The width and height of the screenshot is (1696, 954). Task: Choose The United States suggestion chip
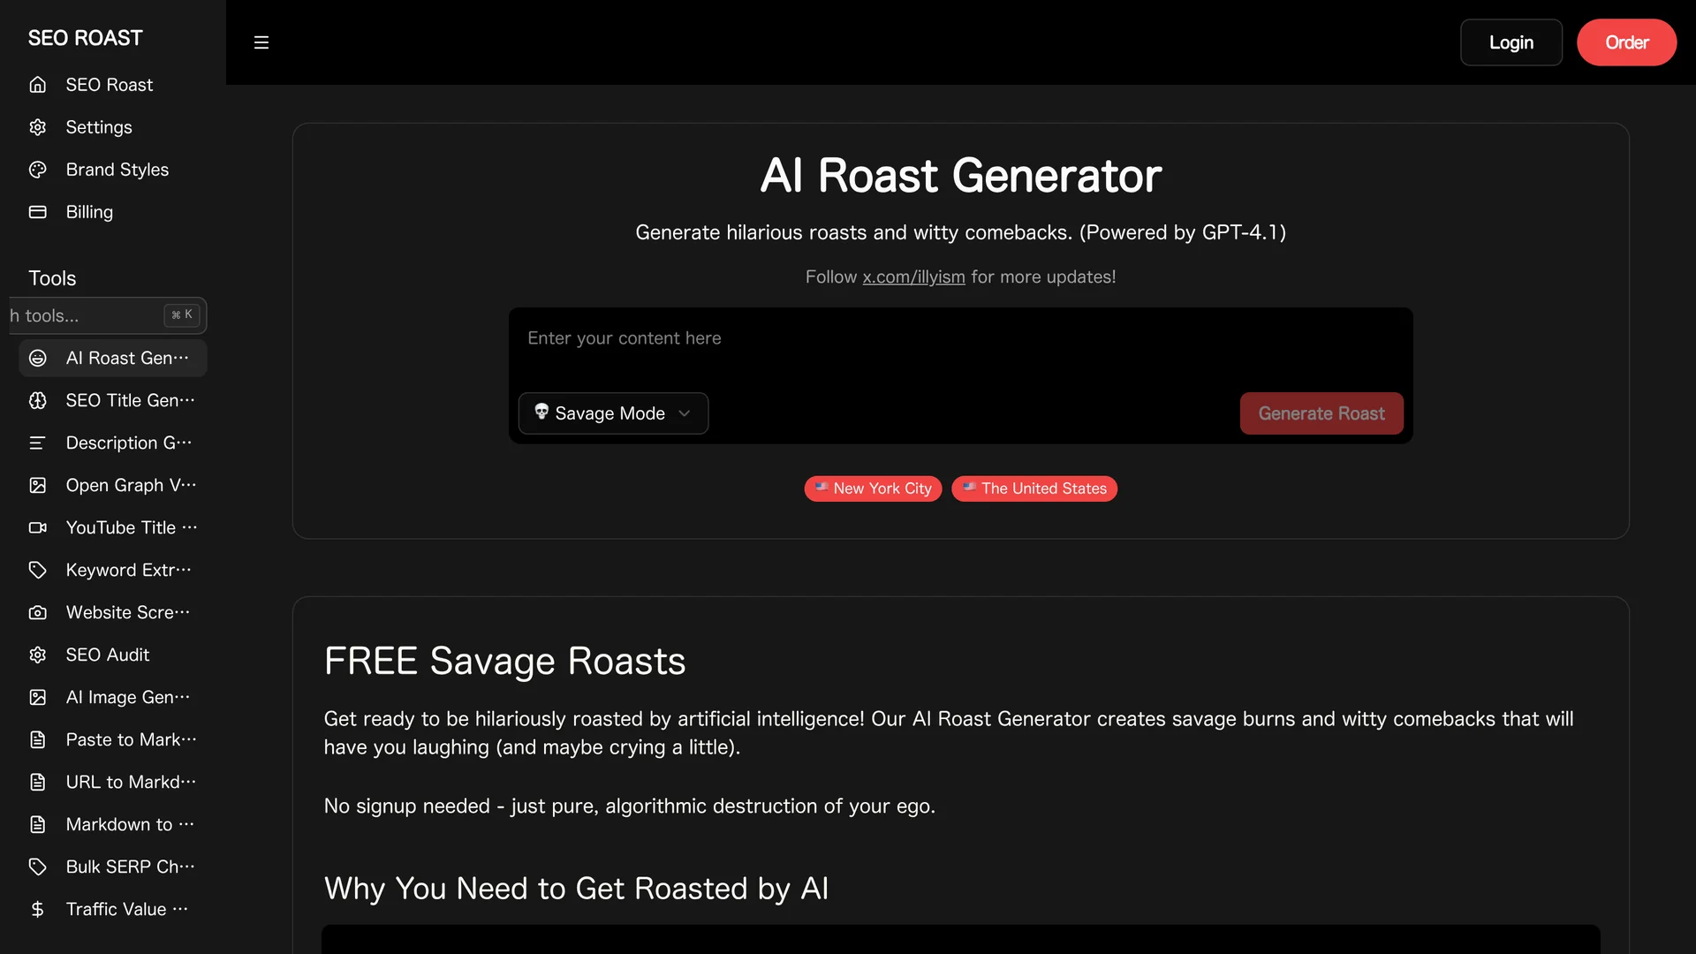pyautogui.click(x=1034, y=488)
